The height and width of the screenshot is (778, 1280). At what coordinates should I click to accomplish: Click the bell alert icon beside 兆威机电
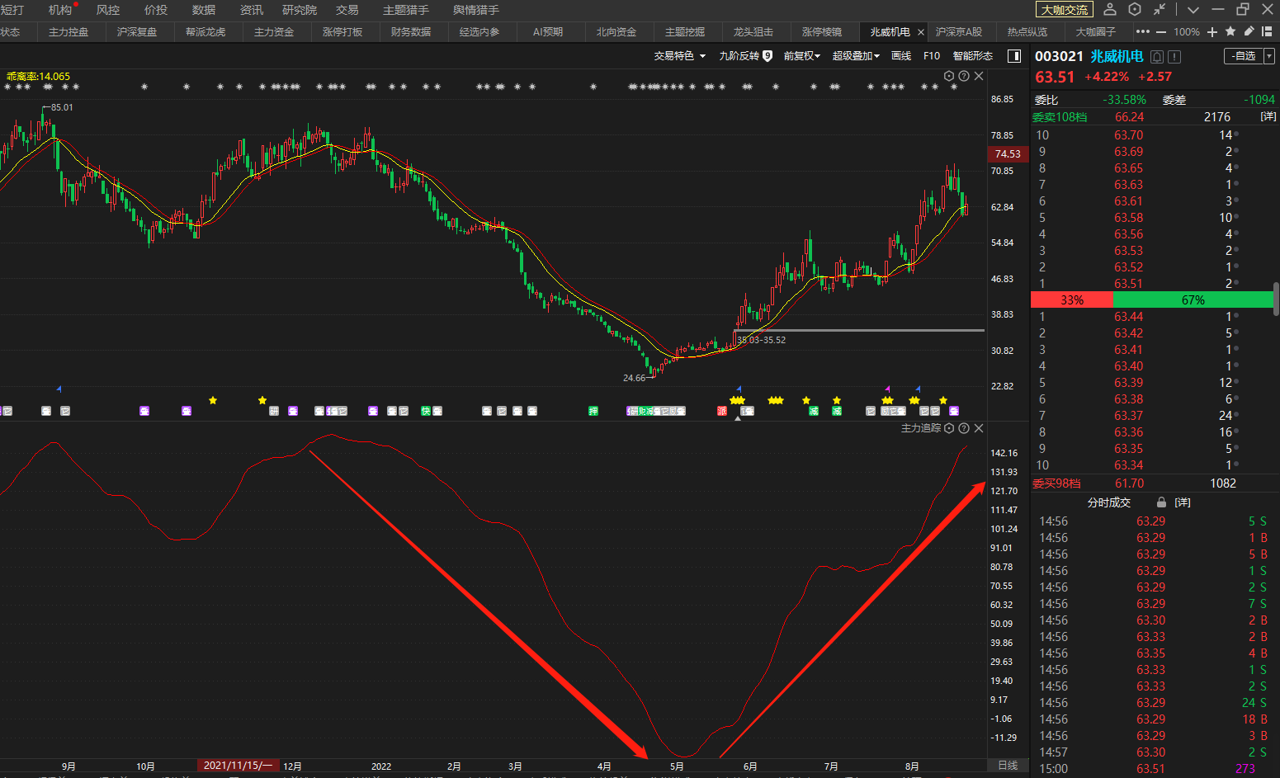point(1157,57)
